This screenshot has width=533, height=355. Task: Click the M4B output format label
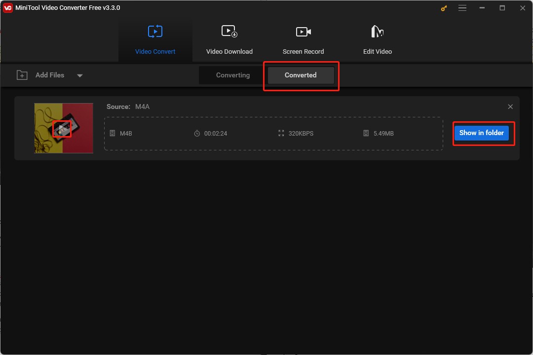click(126, 134)
